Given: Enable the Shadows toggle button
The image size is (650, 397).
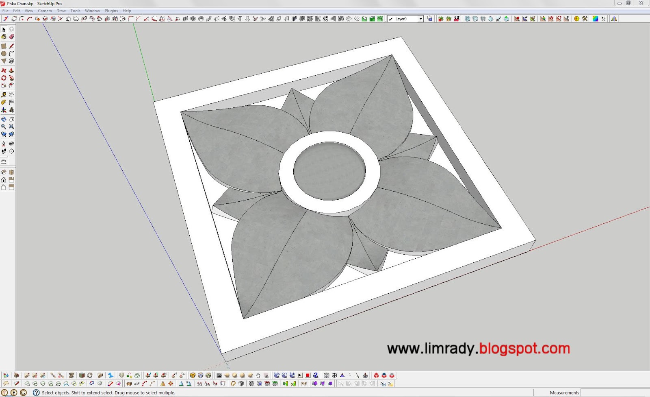Looking at the screenshot, I should click(576, 19).
